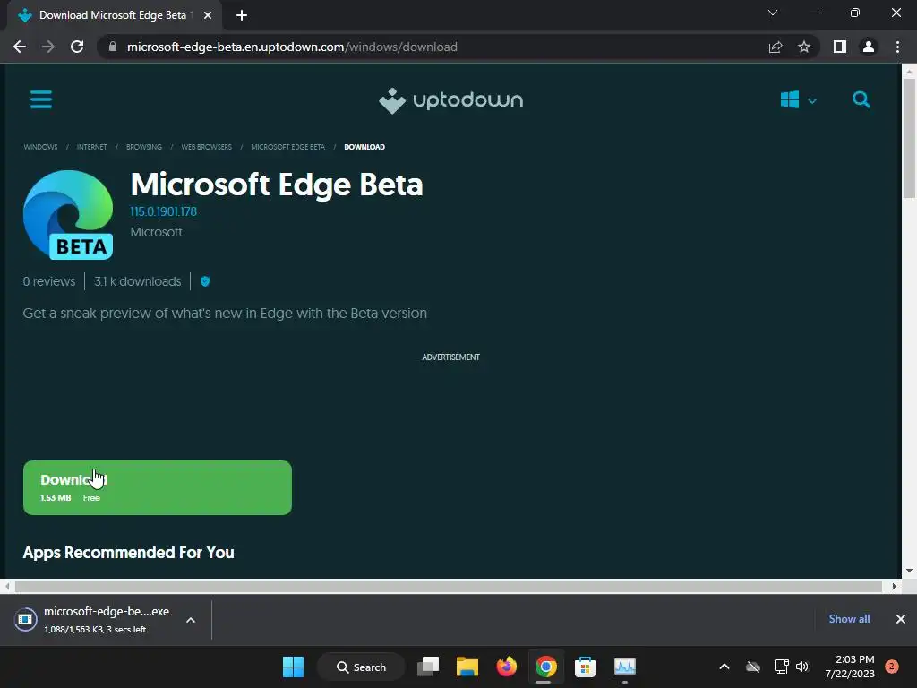The image size is (917, 688).
Task: View site information lock icon
Action: (x=113, y=47)
